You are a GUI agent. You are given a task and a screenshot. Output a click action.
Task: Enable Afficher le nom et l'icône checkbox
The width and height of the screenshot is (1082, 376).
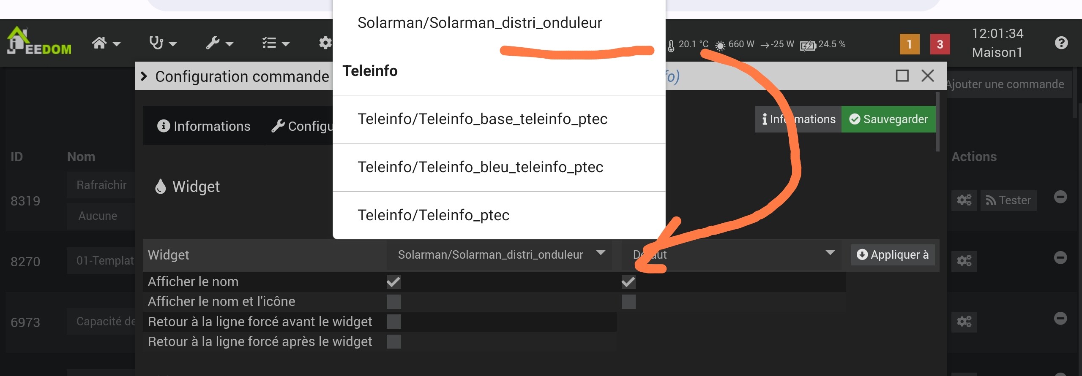[393, 302]
